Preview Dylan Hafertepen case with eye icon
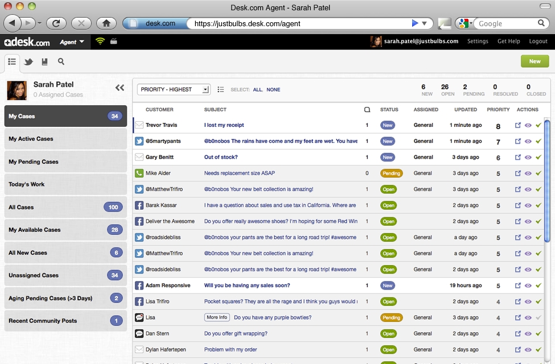The width and height of the screenshot is (555, 364). (528, 350)
